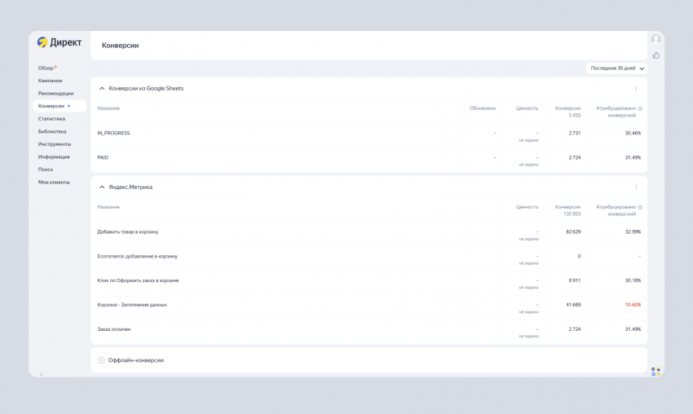The height and width of the screenshot is (414, 693).
Task: Collapse the Конверсии из Google Sheets section
Action: pos(102,88)
